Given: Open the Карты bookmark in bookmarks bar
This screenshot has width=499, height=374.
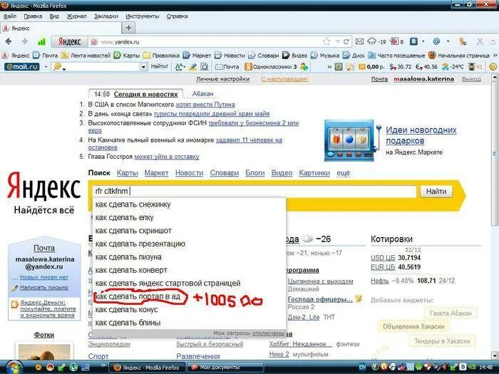Looking at the screenshot, I should pyautogui.click(x=127, y=56).
